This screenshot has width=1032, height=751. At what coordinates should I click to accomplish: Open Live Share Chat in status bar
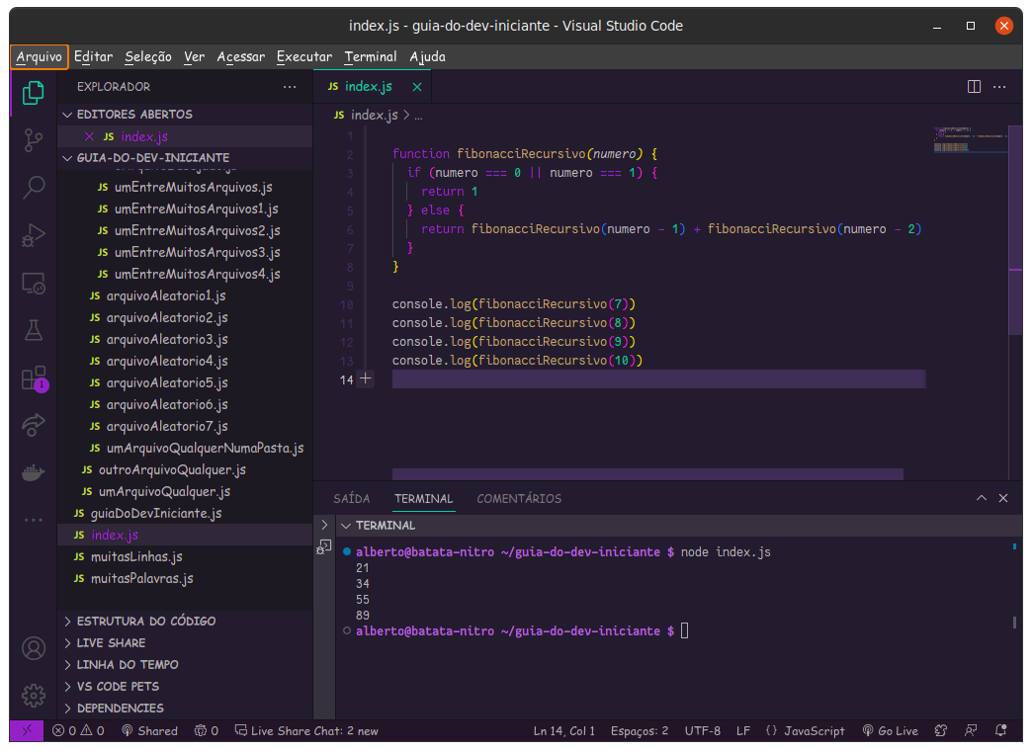pos(306,731)
